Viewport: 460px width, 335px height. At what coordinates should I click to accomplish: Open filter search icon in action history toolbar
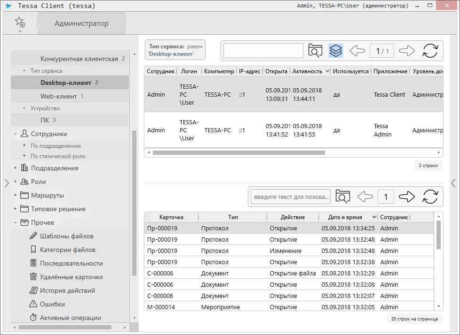click(343, 197)
